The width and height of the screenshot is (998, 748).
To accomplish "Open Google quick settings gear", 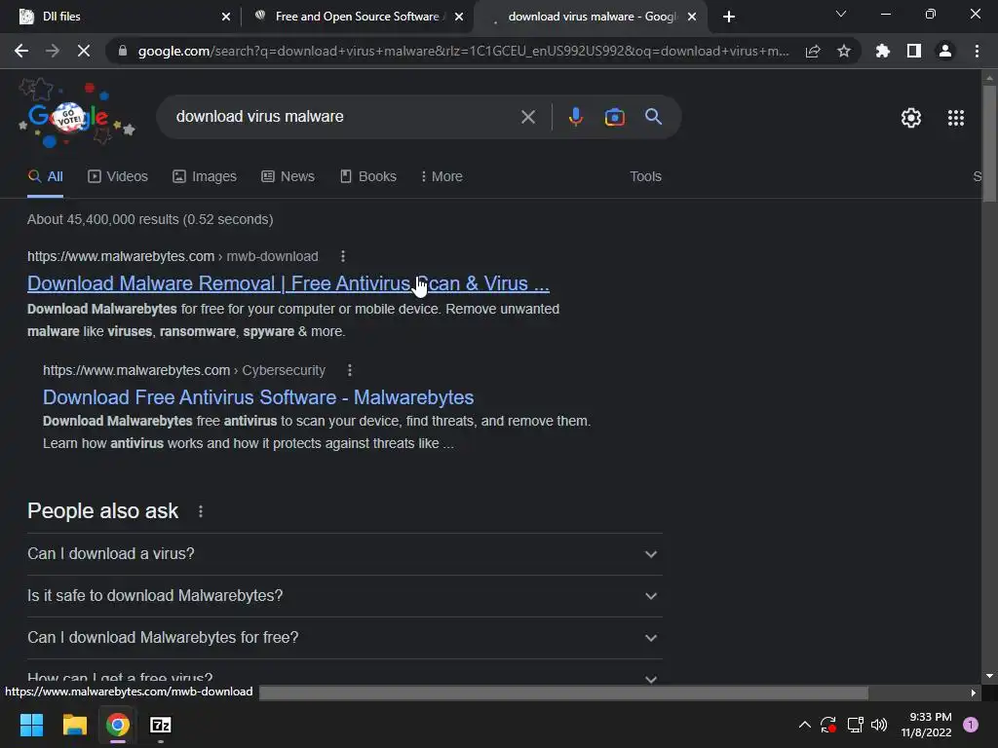I will (x=911, y=118).
